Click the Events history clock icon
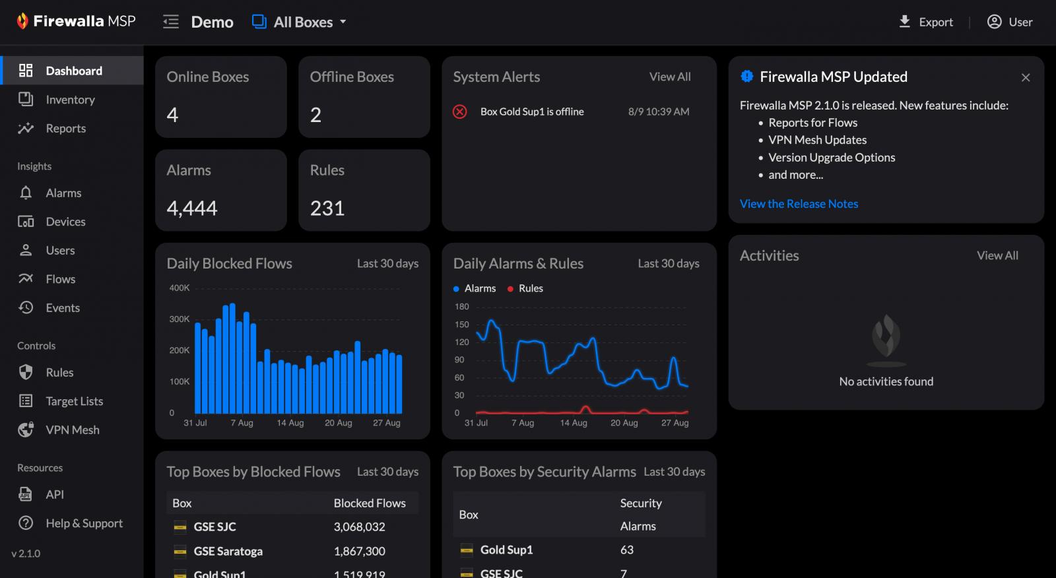This screenshot has height=578, width=1056. coord(26,307)
